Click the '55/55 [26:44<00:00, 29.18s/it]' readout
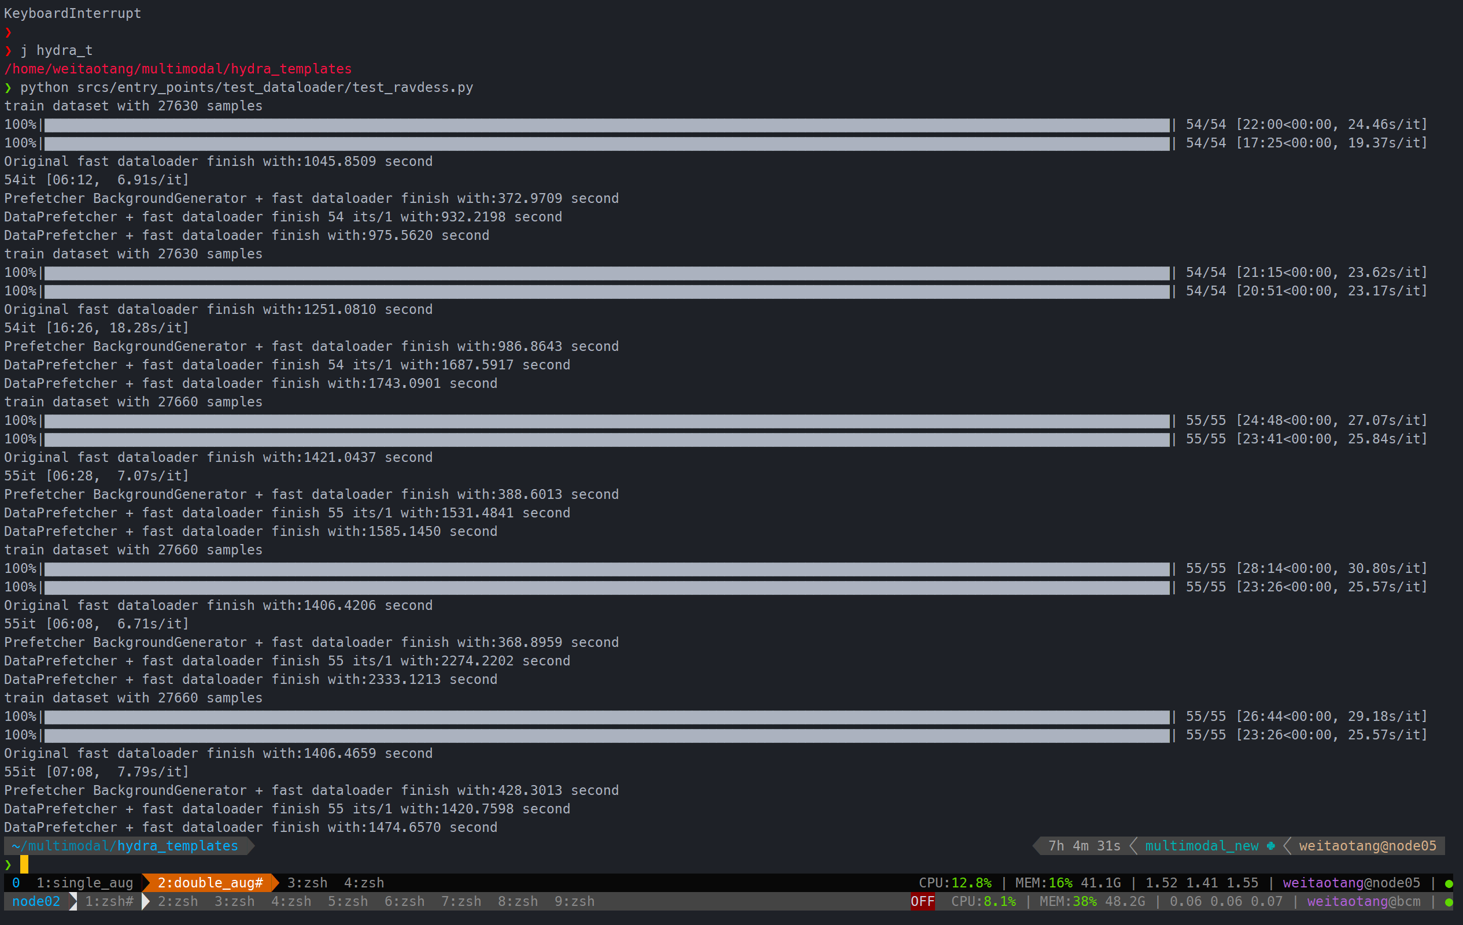This screenshot has width=1463, height=925. 1306,716
